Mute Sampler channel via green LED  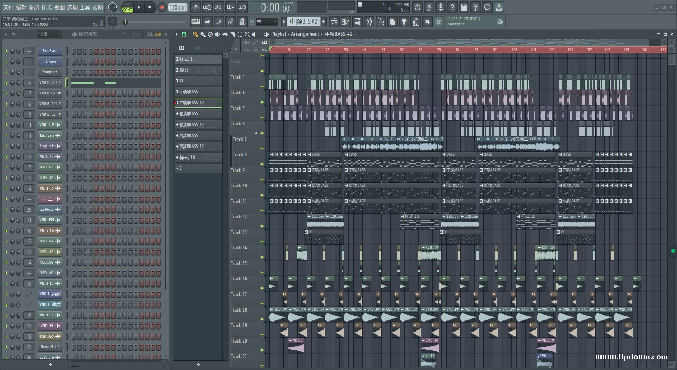click(6, 72)
